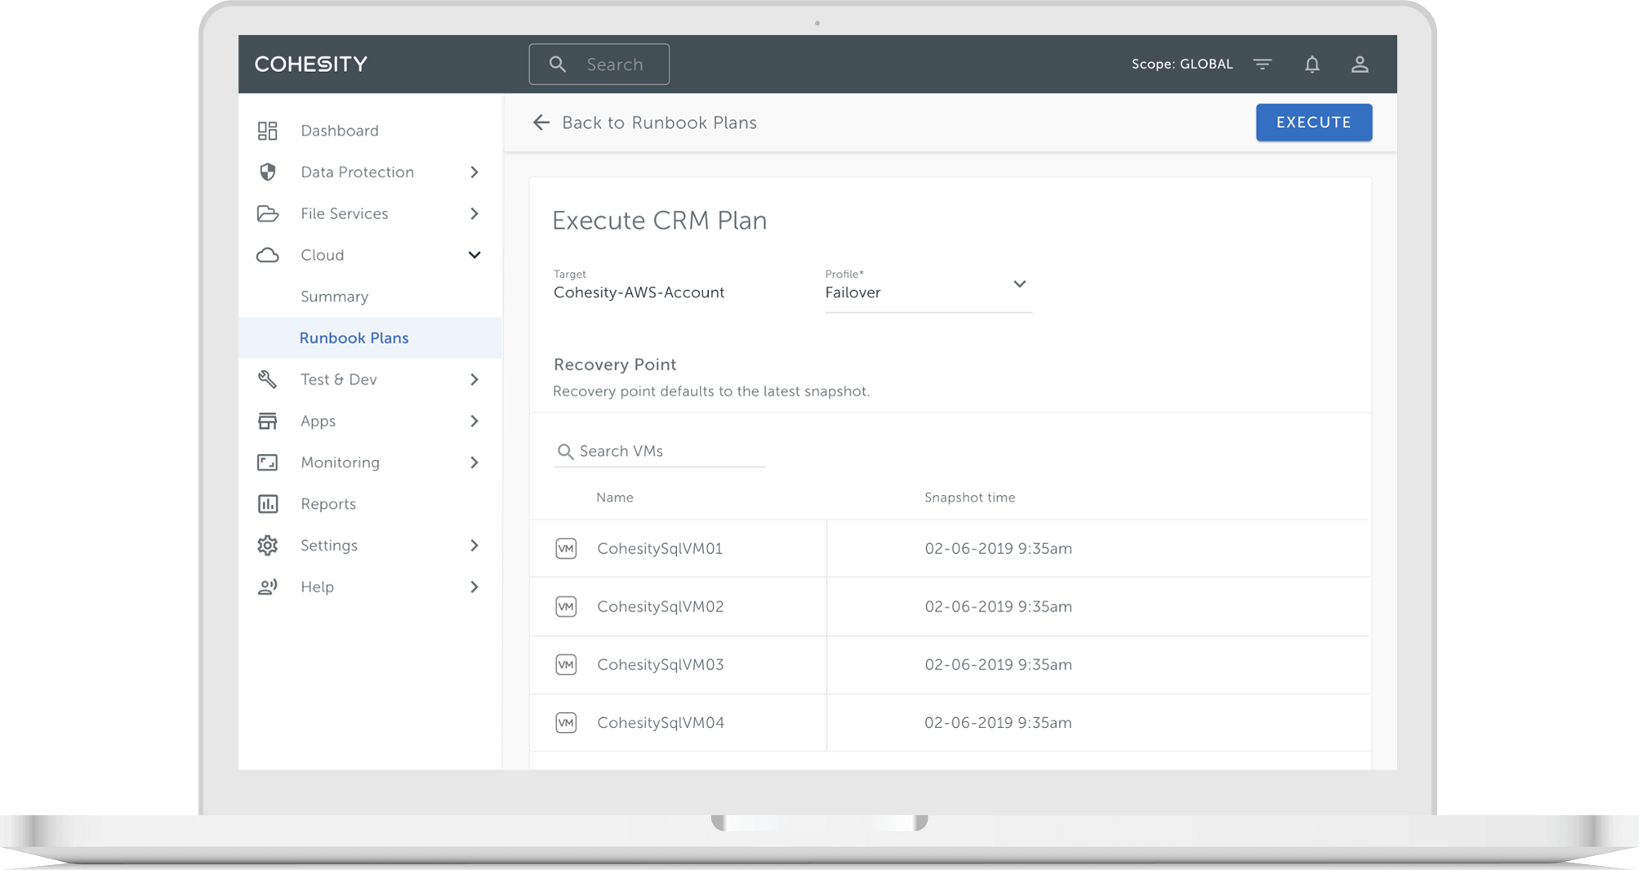The height and width of the screenshot is (870, 1639).
Task: Click VM icon for CohesitySqlVM03
Action: coord(566,664)
